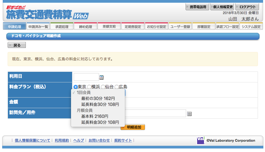Viewport: 265px width, 152px height.
Task: Choose 最初の30分 162円 from the dropdown
Action: pyautogui.click(x=98, y=98)
